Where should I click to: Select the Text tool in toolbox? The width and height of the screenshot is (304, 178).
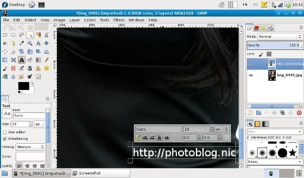22,60
